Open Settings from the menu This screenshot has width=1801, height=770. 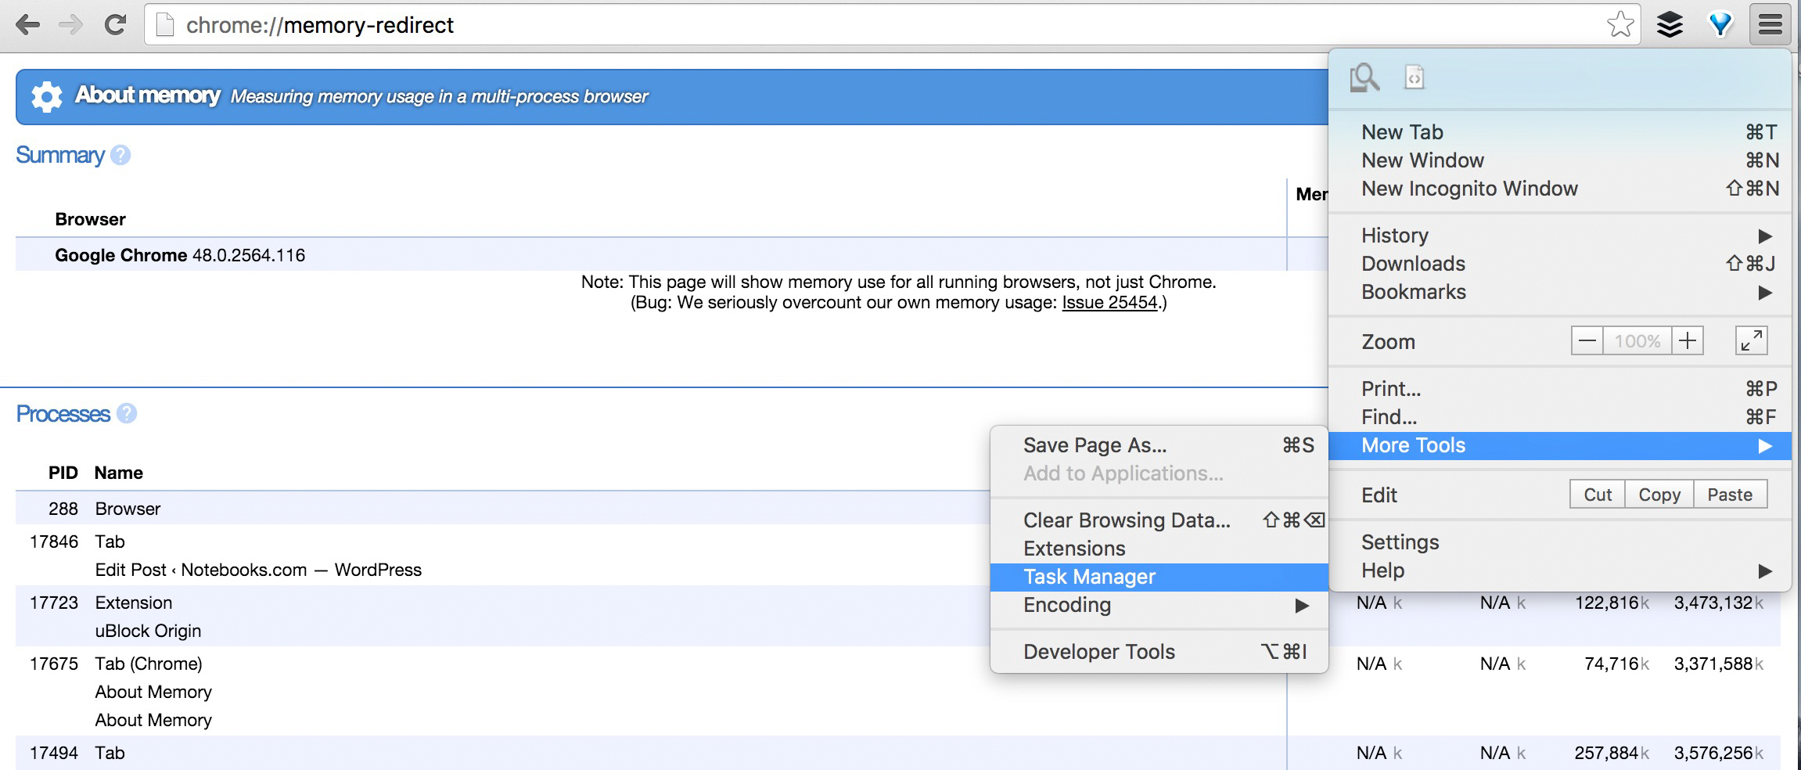(1560, 542)
